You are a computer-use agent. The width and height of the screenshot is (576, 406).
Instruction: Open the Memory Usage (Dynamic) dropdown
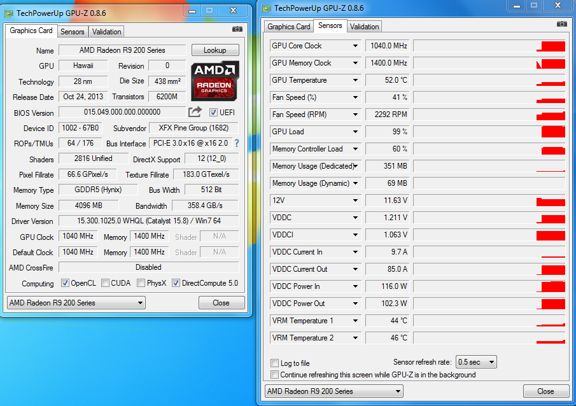[x=355, y=183]
